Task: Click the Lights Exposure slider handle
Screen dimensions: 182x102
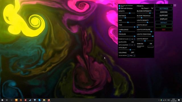Action: click(151, 32)
